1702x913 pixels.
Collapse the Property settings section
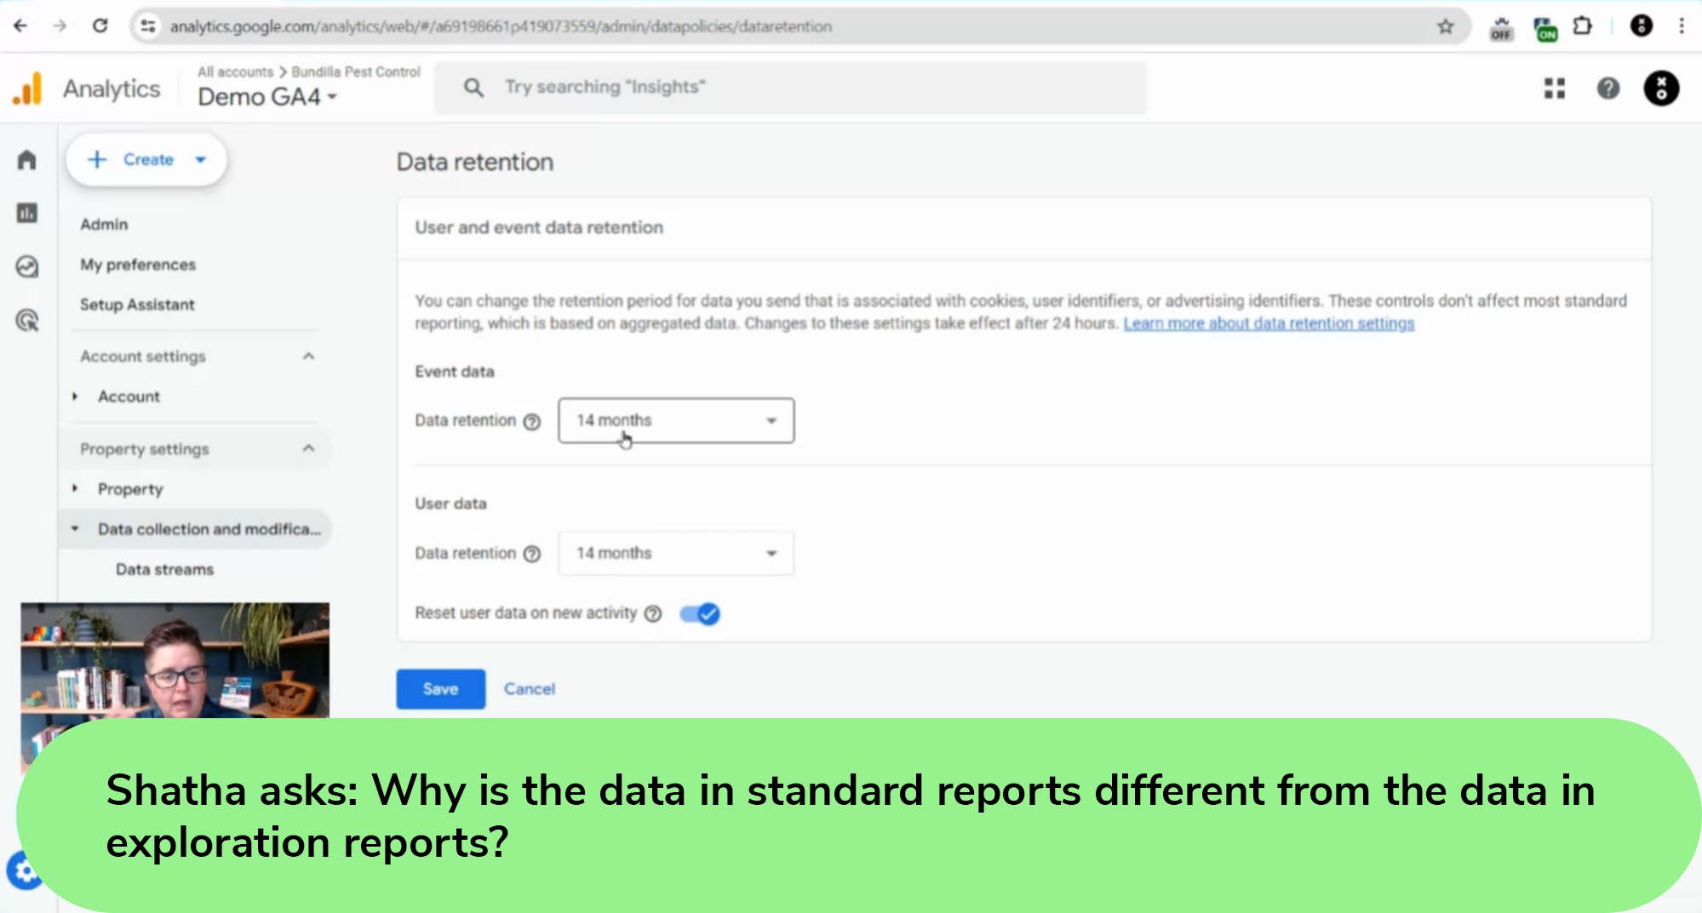pyautogui.click(x=308, y=448)
